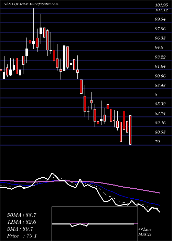Screen dimensions: 172x241
Task: Click the <<Live MACD label
Action: pos(145,232)
